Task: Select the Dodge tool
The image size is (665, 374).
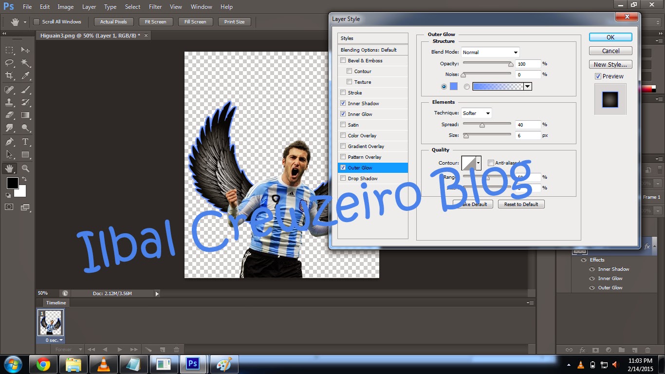Action: (x=25, y=128)
